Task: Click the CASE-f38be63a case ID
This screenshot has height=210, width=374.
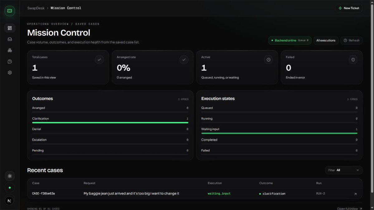Action: [43, 194]
